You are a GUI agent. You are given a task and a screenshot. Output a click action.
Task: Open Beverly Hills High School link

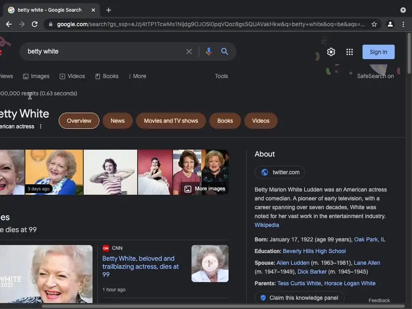click(x=314, y=251)
